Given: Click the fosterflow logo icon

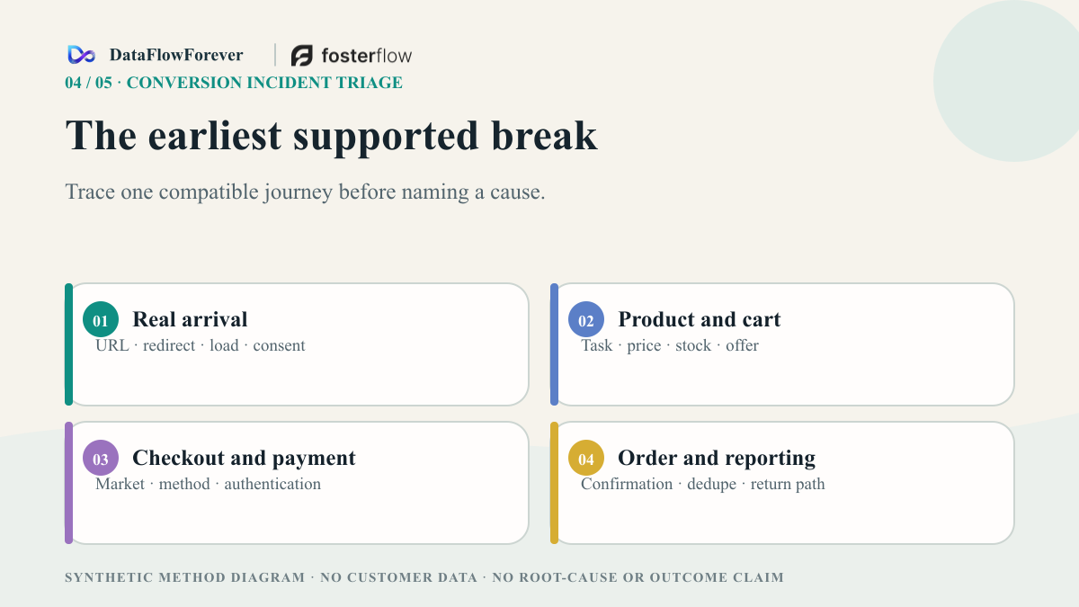Looking at the screenshot, I should point(302,56).
